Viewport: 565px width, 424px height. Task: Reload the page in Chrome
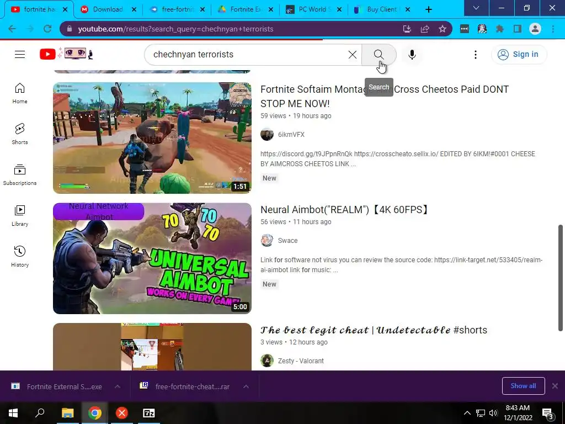tap(47, 29)
